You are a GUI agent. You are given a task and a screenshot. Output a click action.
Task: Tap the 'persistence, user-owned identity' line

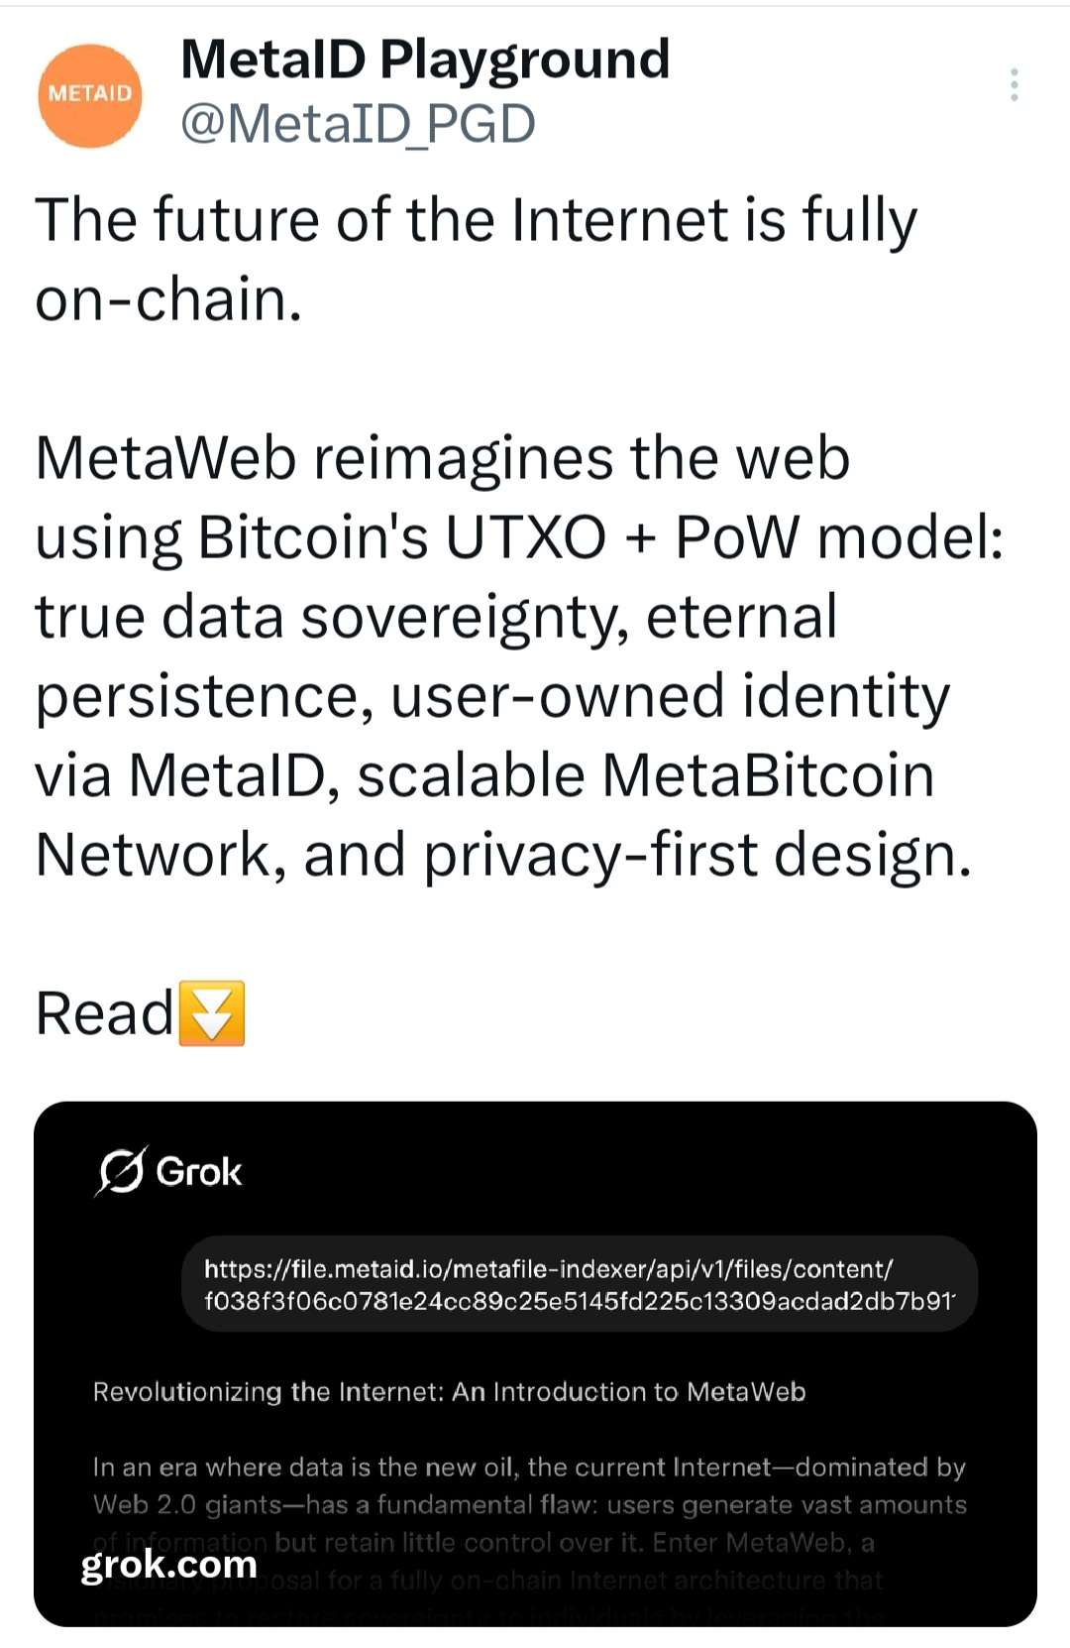492,696
